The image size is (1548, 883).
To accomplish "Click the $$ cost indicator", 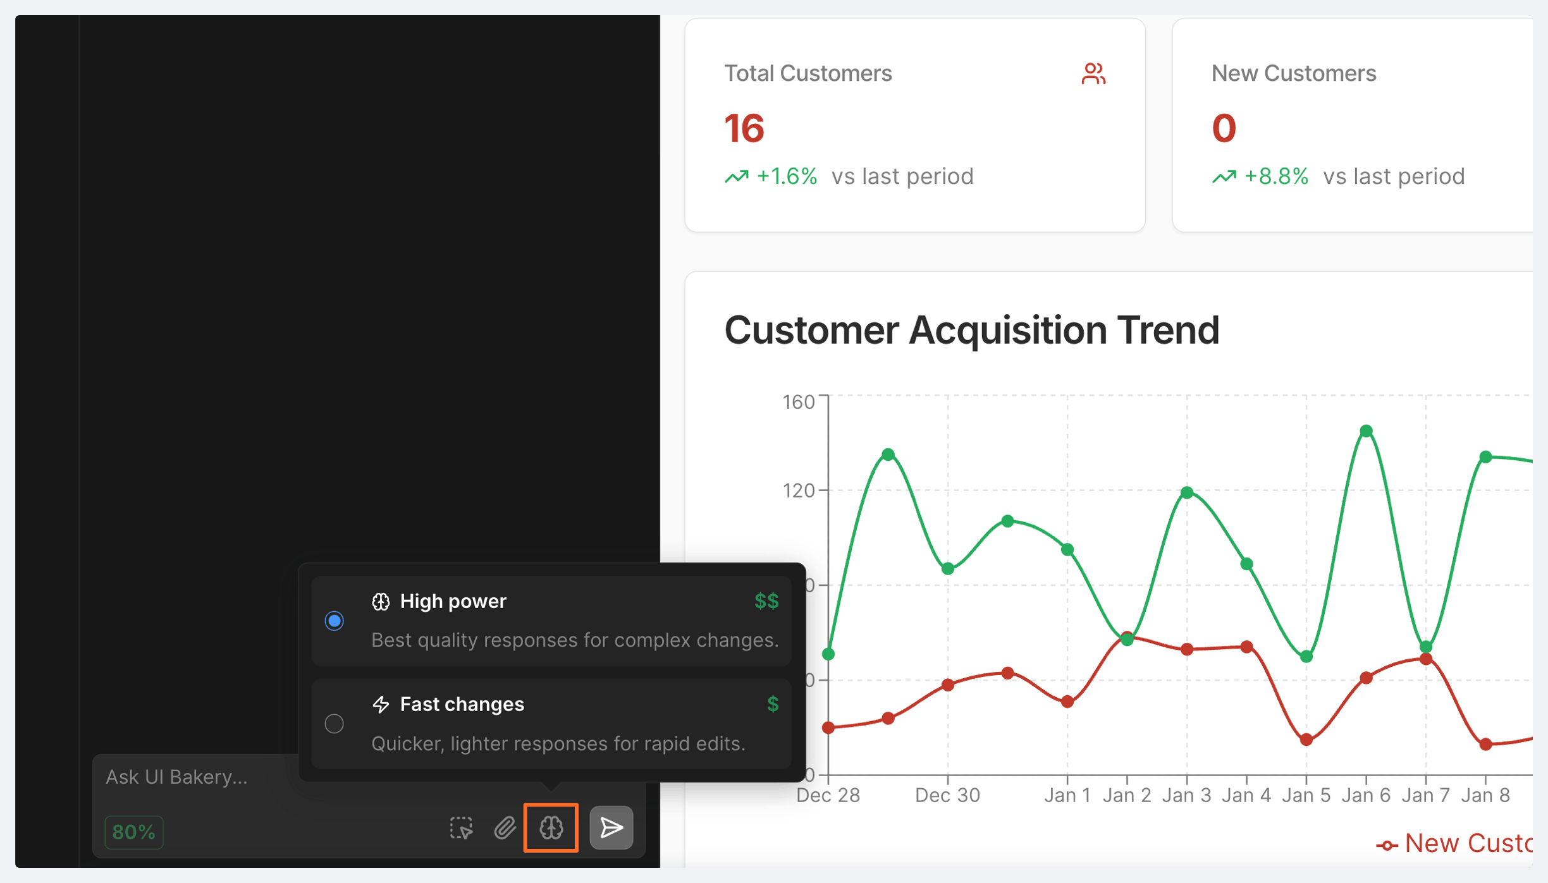I will pyautogui.click(x=766, y=601).
